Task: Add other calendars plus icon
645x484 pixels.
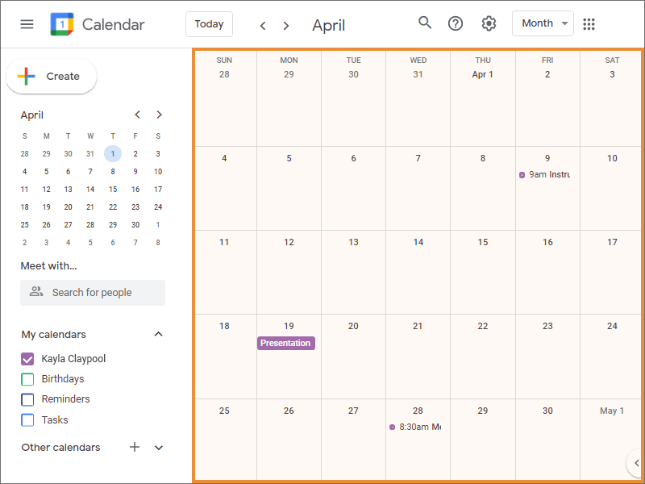Action: click(135, 447)
